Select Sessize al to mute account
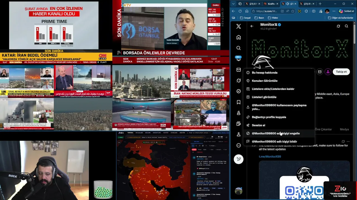Viewport: 357px width, 200px height. pyautogui.click(x=279, y=125)
